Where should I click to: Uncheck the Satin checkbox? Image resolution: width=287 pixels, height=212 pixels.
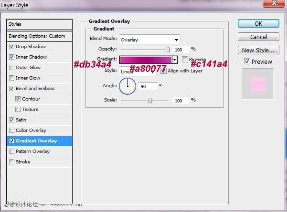click(11, 120)
